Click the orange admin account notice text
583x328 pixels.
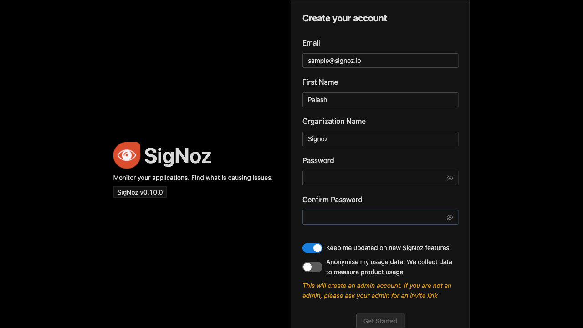tap(377, 291)
